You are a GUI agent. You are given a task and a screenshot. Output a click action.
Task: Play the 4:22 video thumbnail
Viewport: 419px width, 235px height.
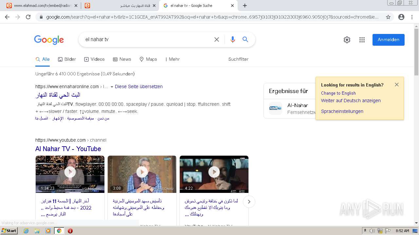click(214, 174)
